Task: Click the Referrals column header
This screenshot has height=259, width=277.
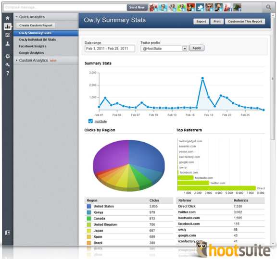Action: click(241, 200)
